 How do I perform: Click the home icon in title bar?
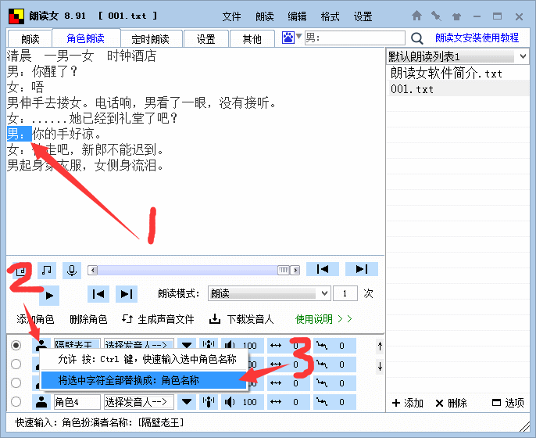(417, 16)
